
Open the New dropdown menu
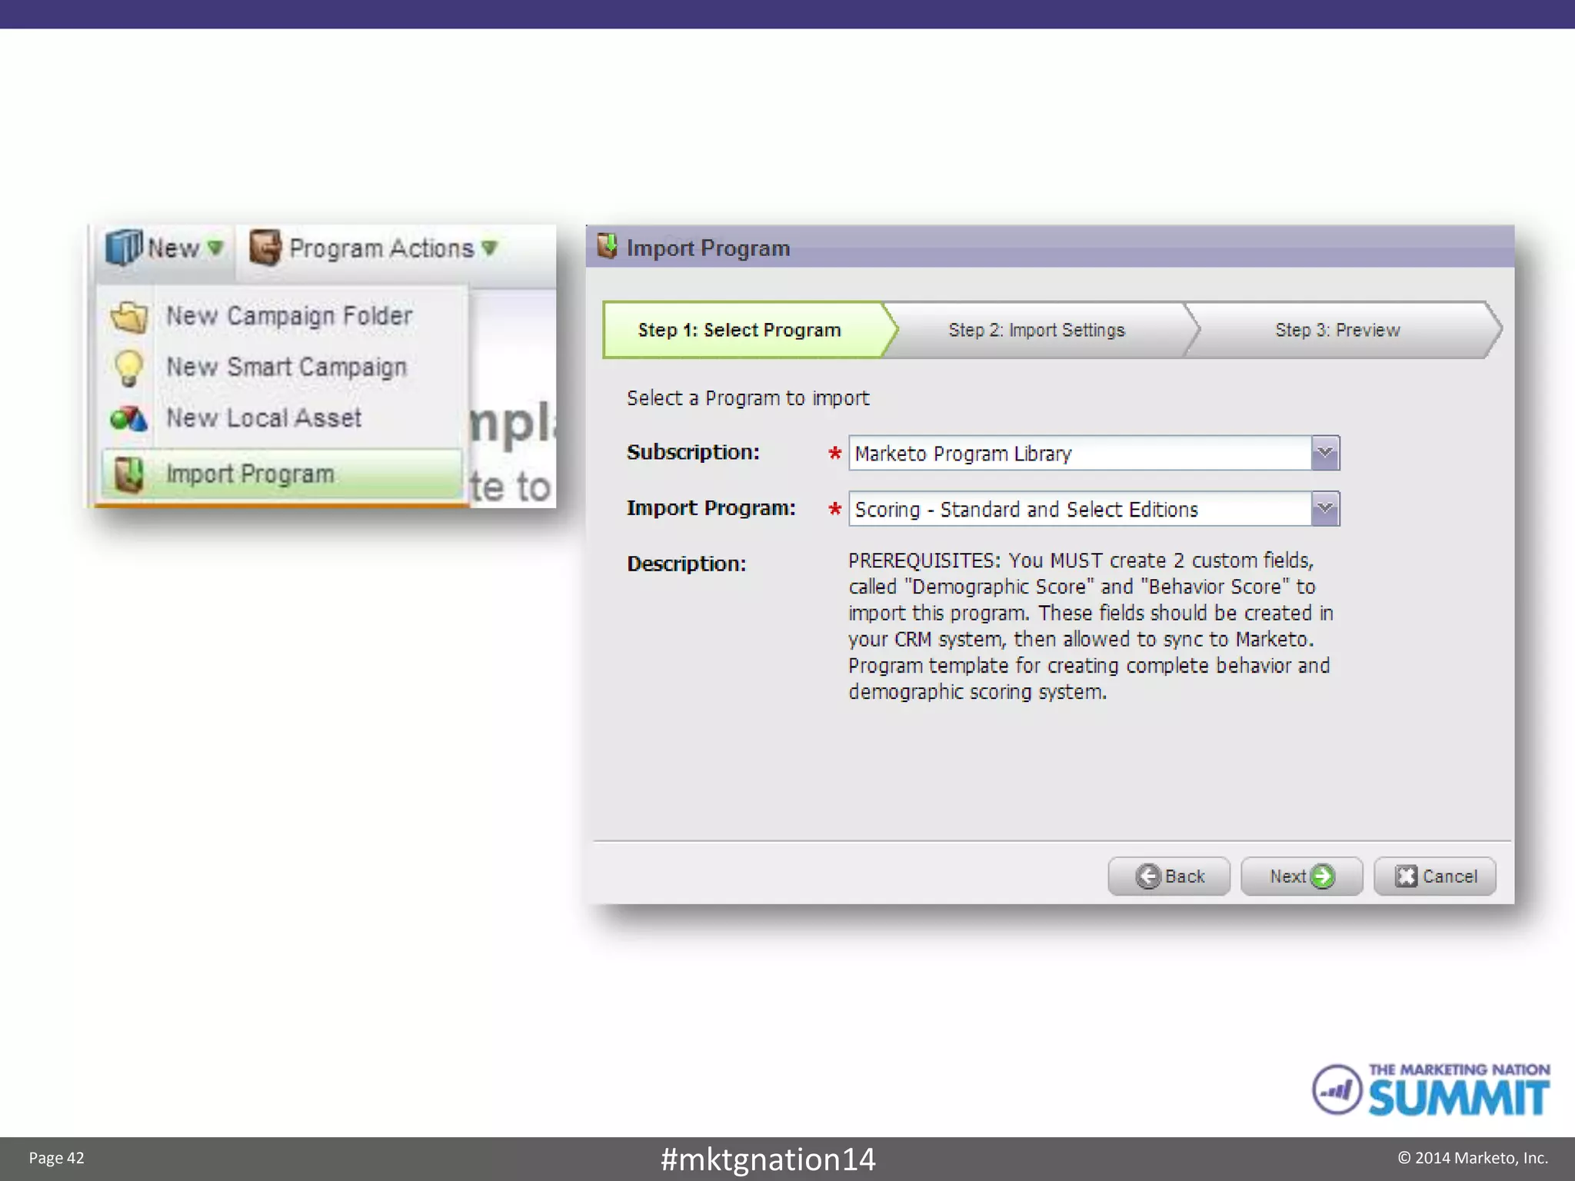click(x=165, y=248)
